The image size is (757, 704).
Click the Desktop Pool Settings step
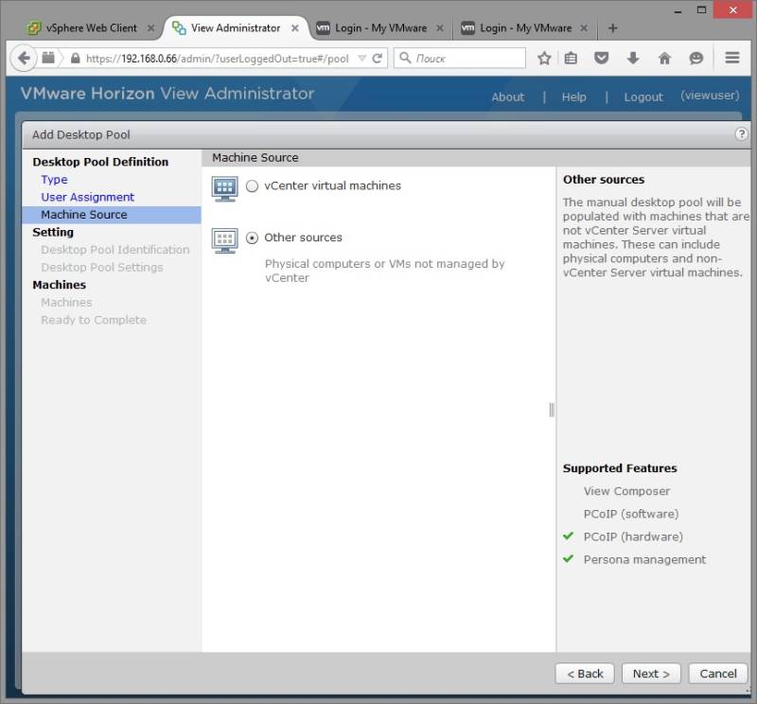point(102,267)
